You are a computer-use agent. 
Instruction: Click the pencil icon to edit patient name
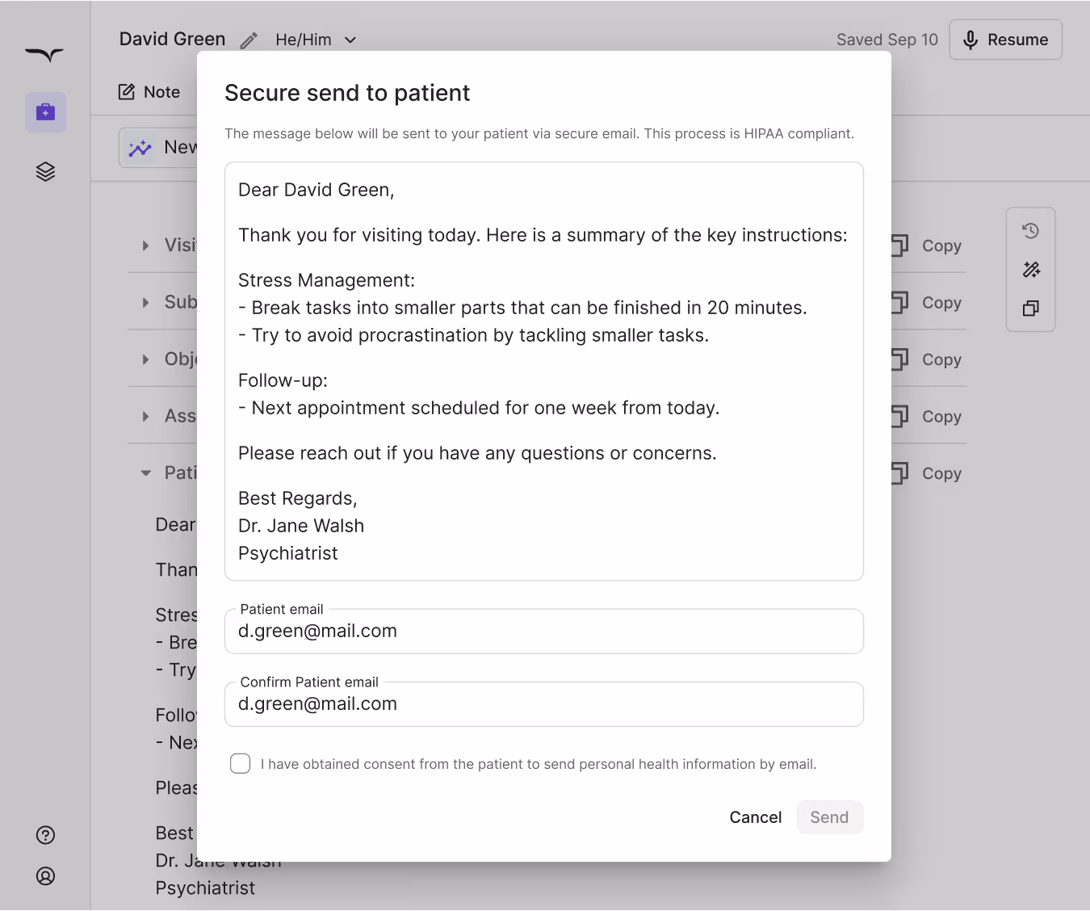tap(248, 40)
